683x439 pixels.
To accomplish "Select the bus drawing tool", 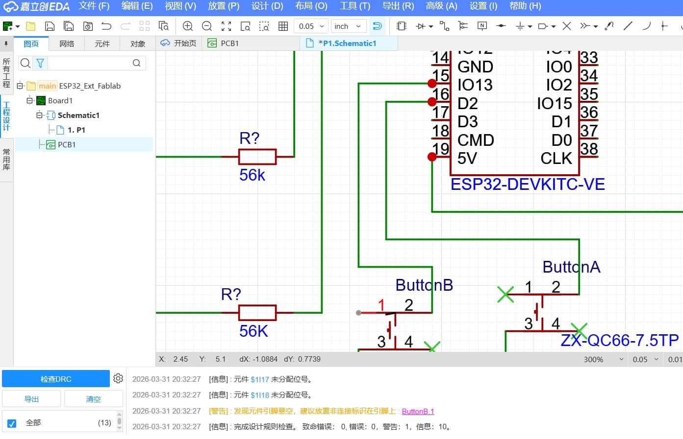I will coord(463,26).
